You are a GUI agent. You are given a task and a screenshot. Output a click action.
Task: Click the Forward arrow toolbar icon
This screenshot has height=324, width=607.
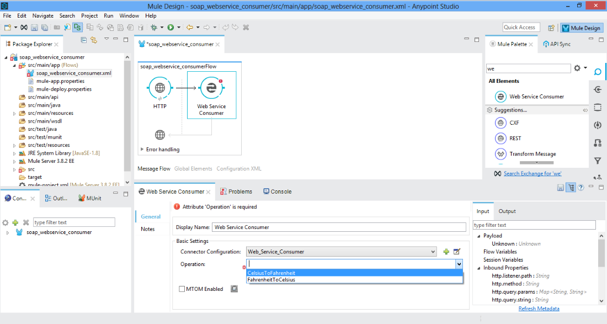207,28
